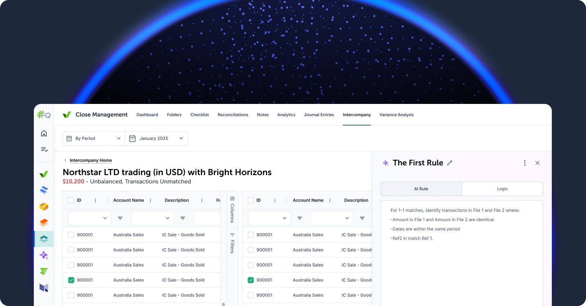This screenshot has height=306, width=586.
Task: Go back via Intercompany Home link
Action: tap(91, 160)
